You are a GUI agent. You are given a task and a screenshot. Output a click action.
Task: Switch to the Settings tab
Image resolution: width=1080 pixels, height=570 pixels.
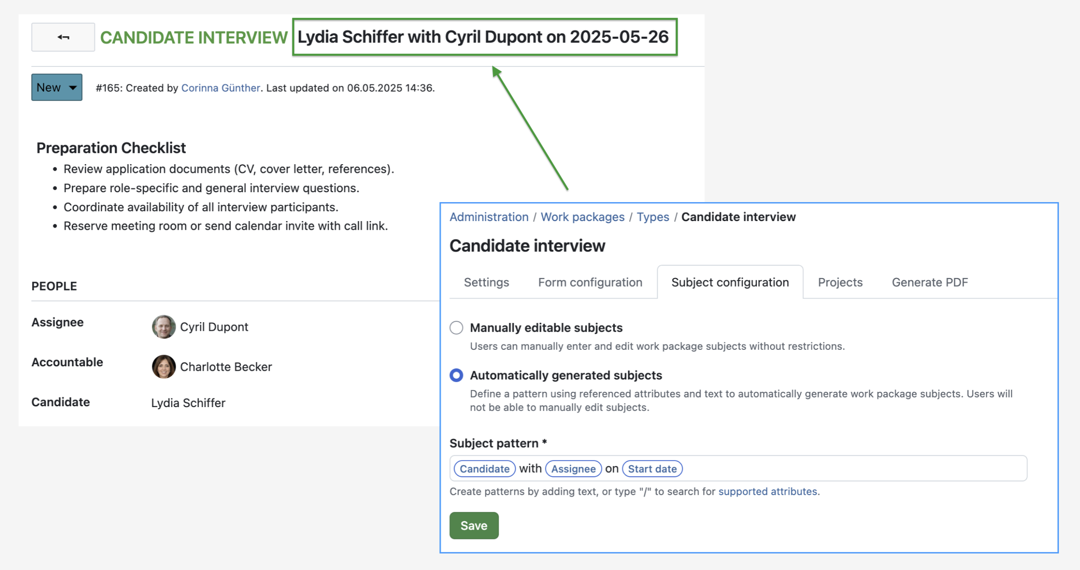click(486, 282)
